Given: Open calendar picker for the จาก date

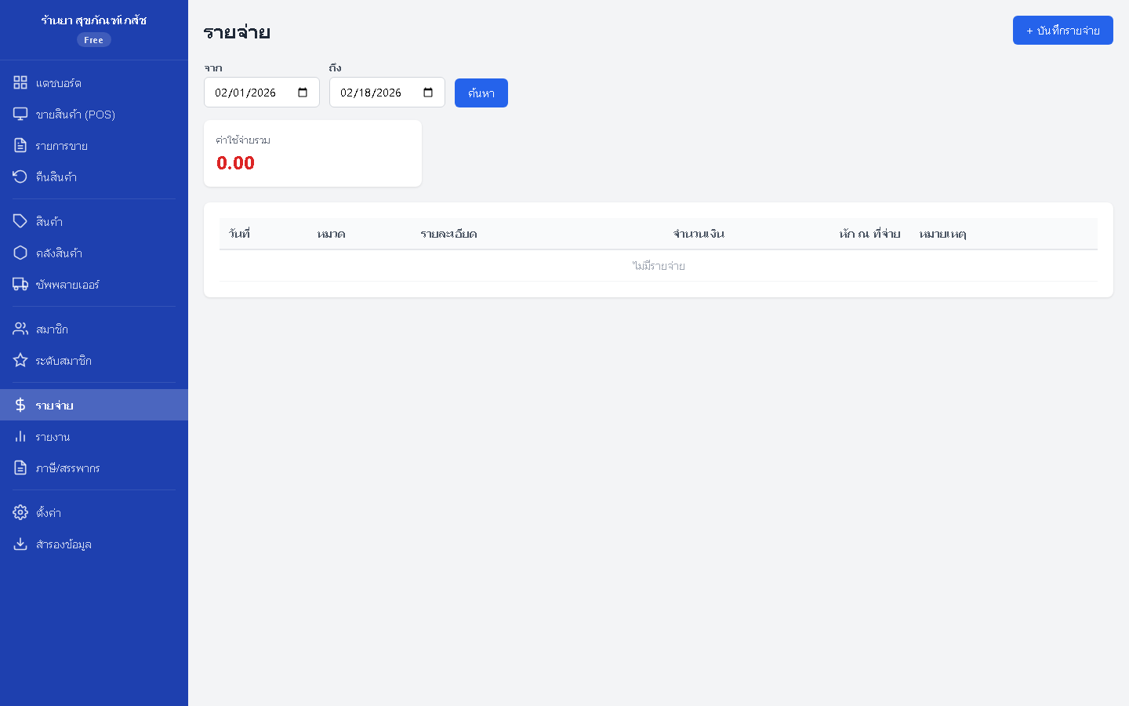Looking at the screenshot, I should (303, 93).
